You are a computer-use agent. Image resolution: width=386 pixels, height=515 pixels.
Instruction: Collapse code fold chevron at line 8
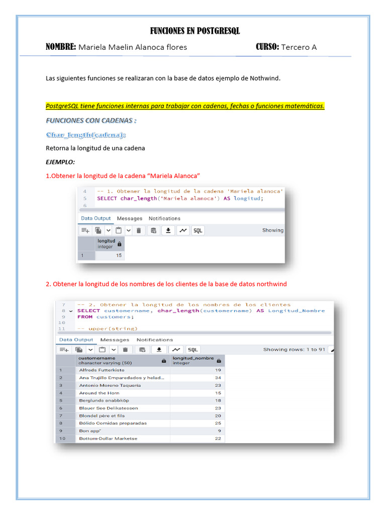pyautogui.click(x=71, y=311)
